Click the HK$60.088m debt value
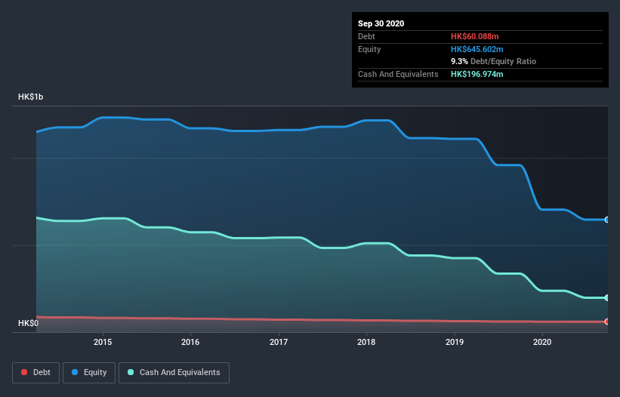Image resolution: width=620 pixels, height=397 pixels. pos(474,36)
